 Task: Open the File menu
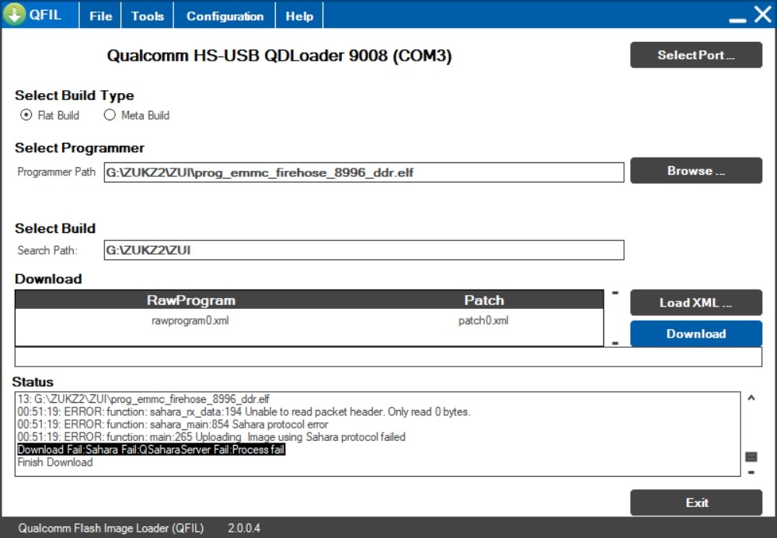[x=100, y=16]
